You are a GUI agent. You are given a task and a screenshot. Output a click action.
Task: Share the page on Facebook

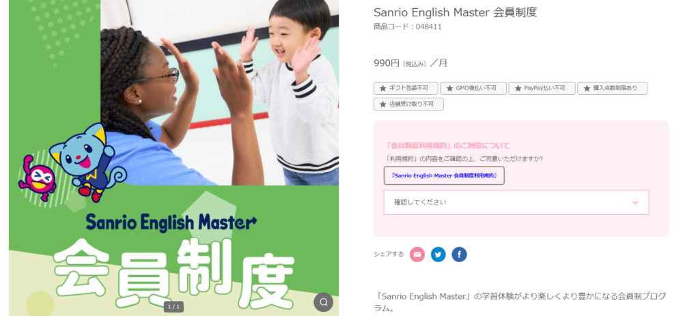(x=459, y=254)
